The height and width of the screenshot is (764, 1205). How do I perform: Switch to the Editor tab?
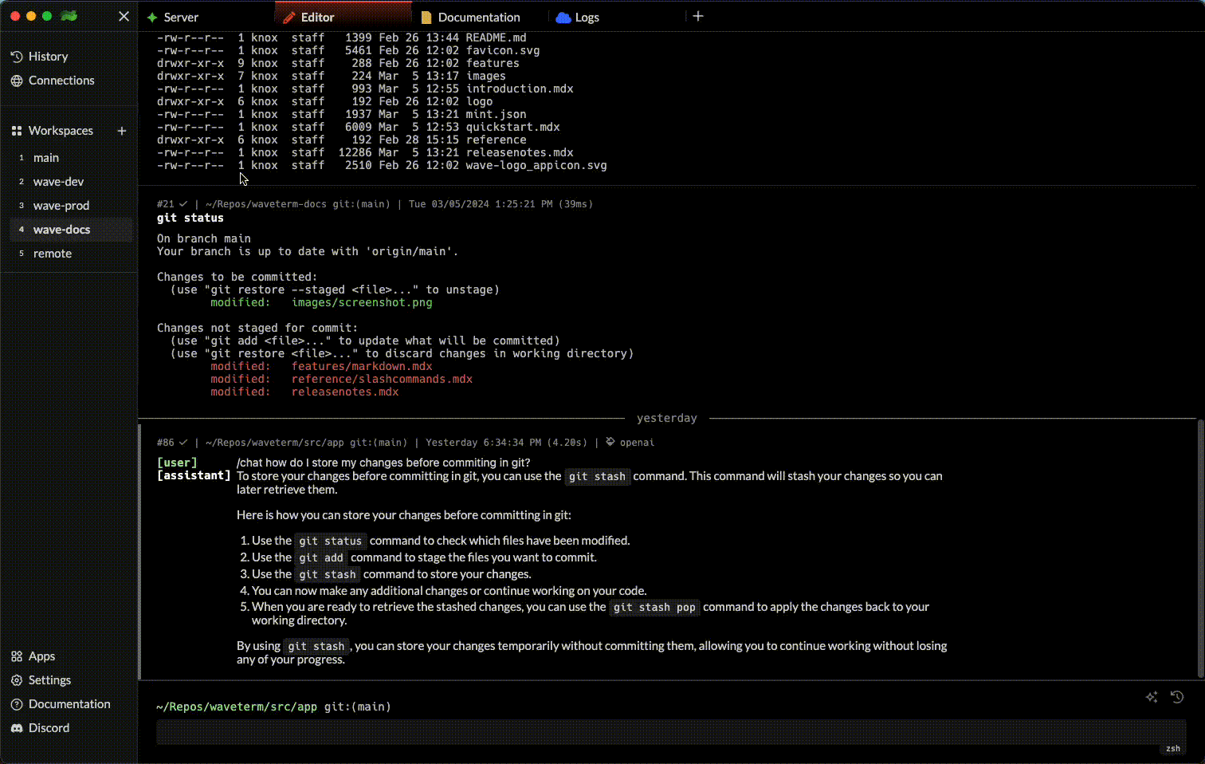click(x=343, y=17)
